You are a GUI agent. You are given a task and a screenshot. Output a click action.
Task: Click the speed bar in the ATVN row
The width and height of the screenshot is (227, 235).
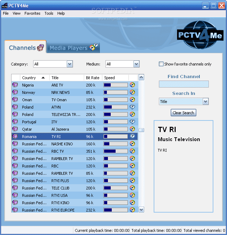tap(116, 107)
